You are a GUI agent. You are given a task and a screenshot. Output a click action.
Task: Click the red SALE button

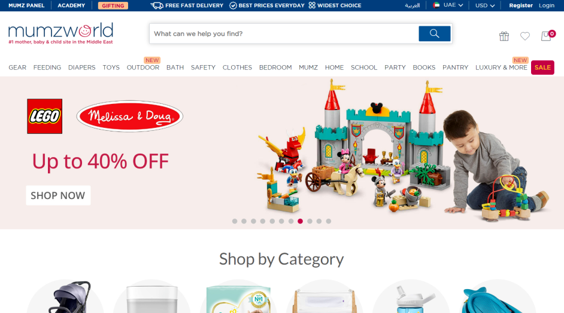click(542, 67)
